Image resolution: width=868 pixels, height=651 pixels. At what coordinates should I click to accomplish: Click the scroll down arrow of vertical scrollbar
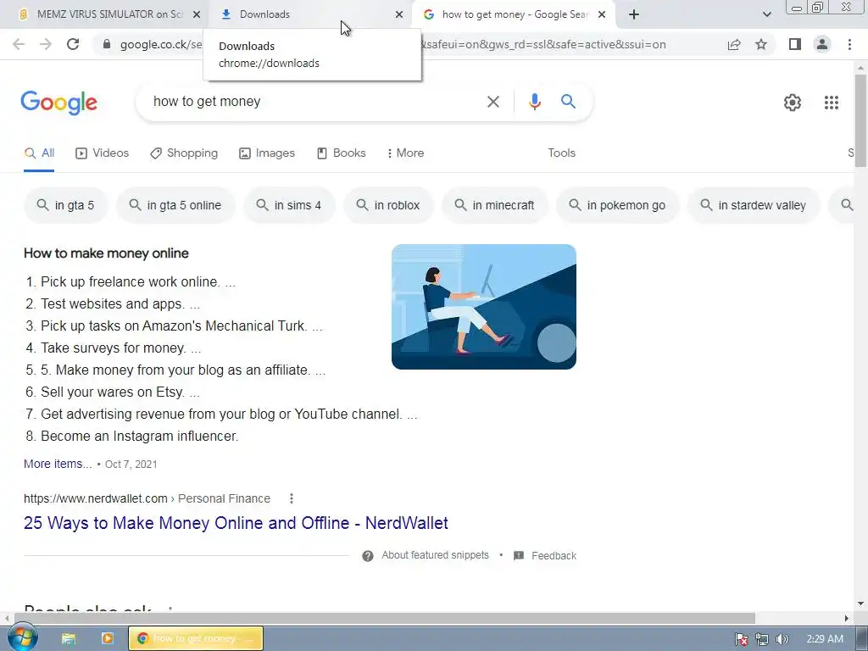[x=860, y=604]
